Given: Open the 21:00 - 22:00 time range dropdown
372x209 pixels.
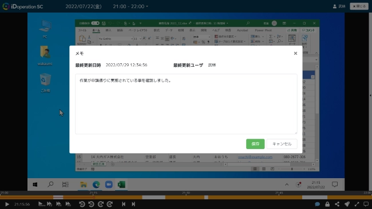Looking at the screenshot, I should coord(130,6).
